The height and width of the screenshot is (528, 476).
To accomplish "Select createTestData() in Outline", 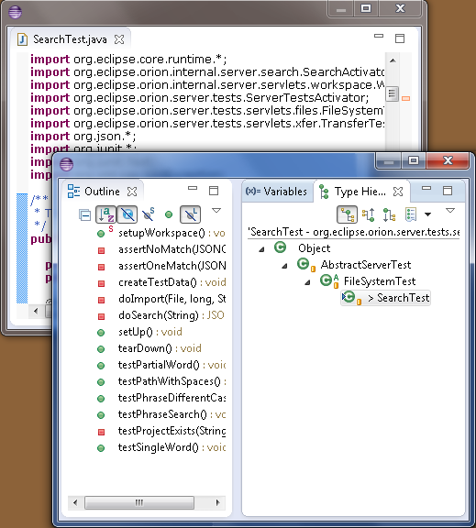I will [x=172, y=282].
